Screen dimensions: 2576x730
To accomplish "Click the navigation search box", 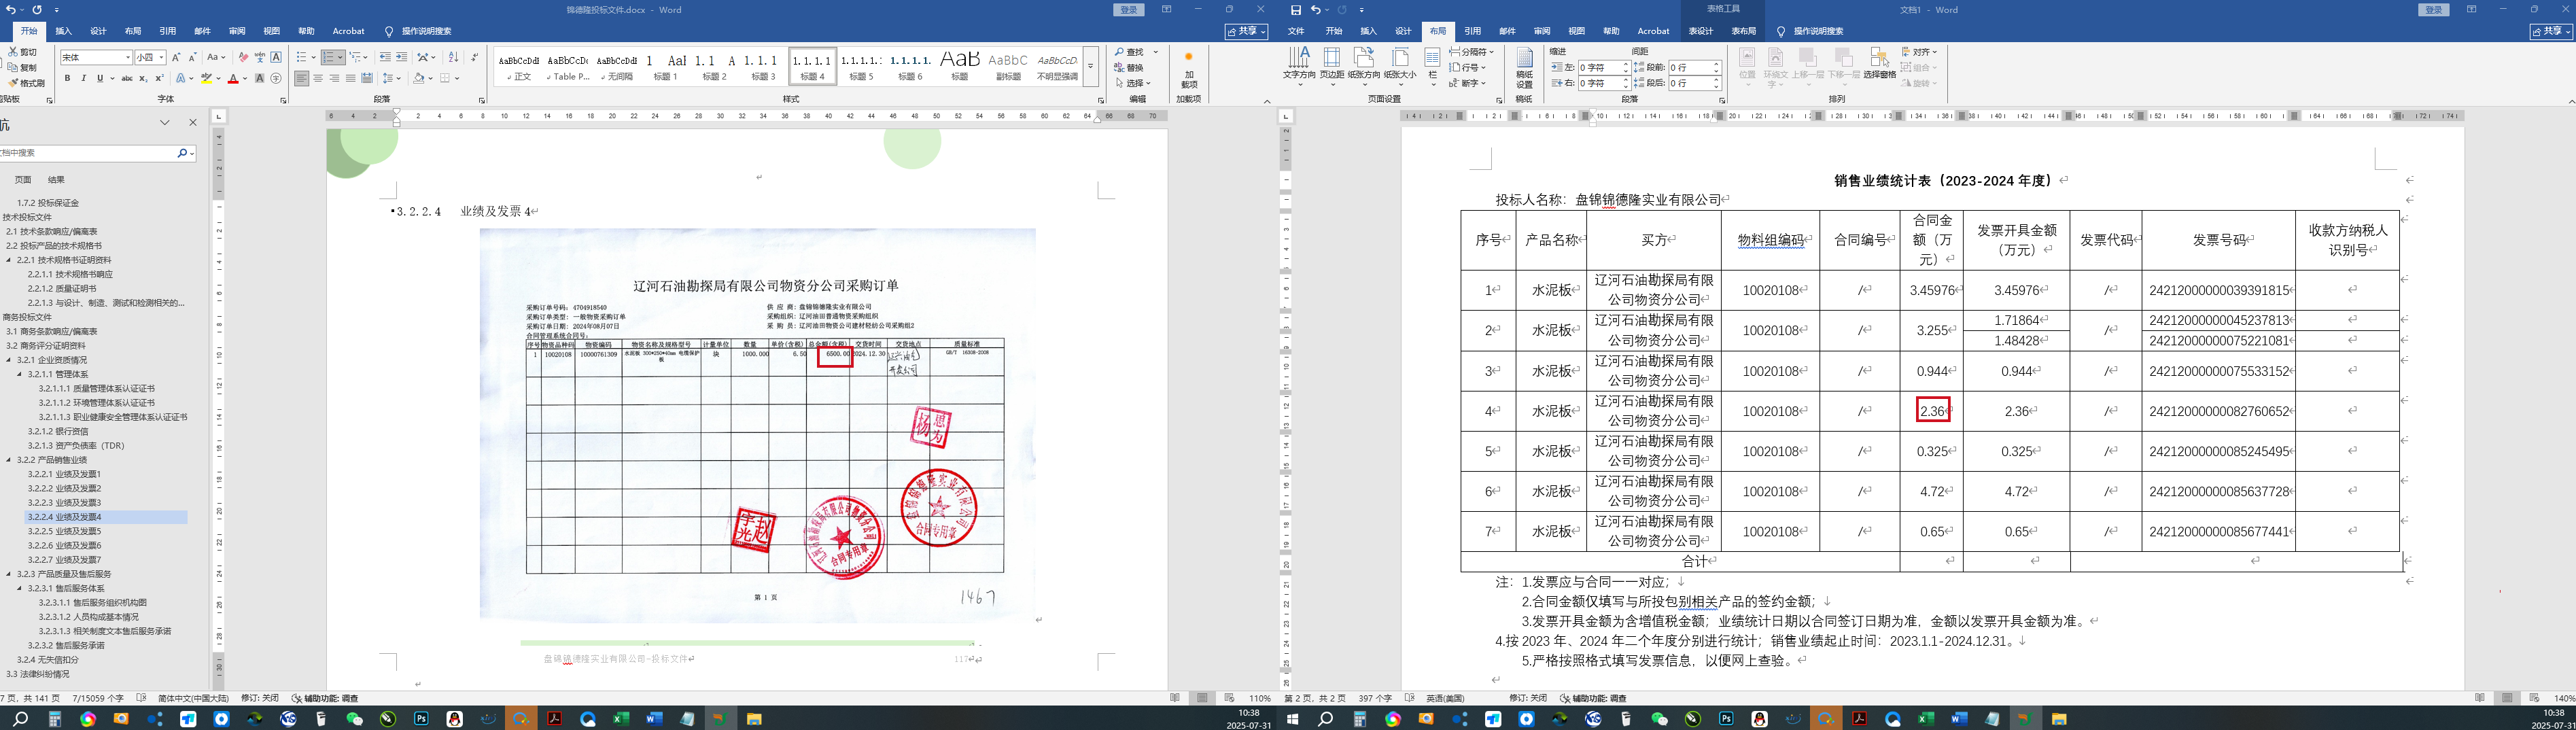I will [88, 153].
